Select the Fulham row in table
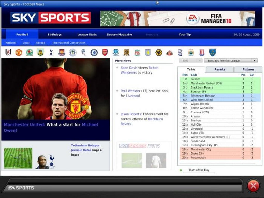This screenshot has width=264, height=198. pyautogui.click(x=220, y=79)
